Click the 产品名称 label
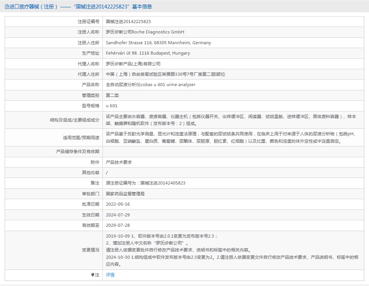The height and width of the screenshot is (286, 369). [91, 85]
